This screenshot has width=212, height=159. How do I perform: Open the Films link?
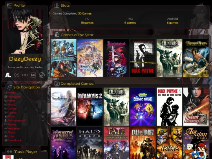tap(11, 117)
